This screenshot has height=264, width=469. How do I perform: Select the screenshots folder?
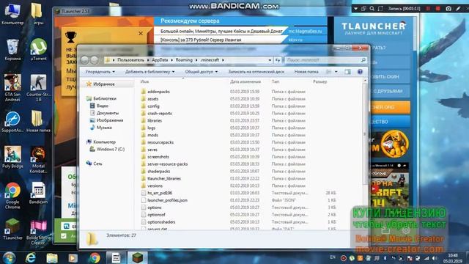158,157
